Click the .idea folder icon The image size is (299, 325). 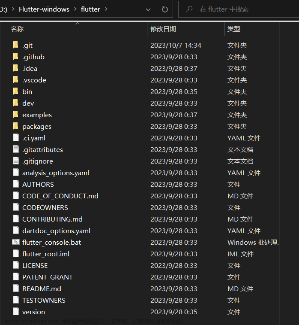[x=15, y=68]
